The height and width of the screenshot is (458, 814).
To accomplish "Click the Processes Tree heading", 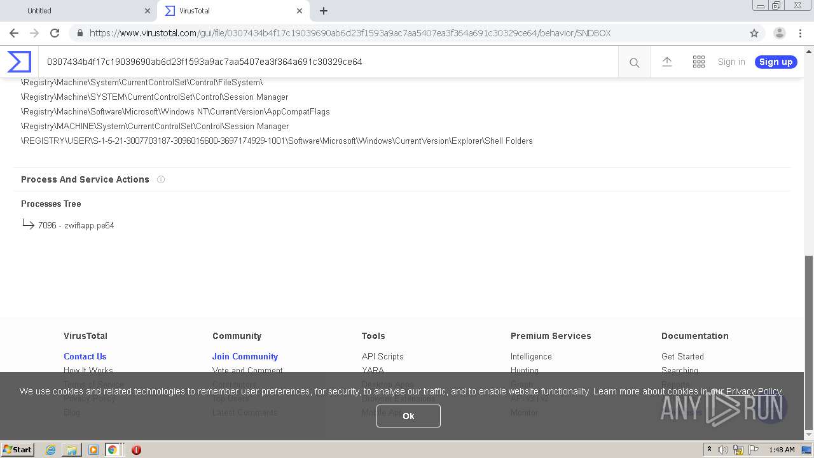I will click(51, 204).
